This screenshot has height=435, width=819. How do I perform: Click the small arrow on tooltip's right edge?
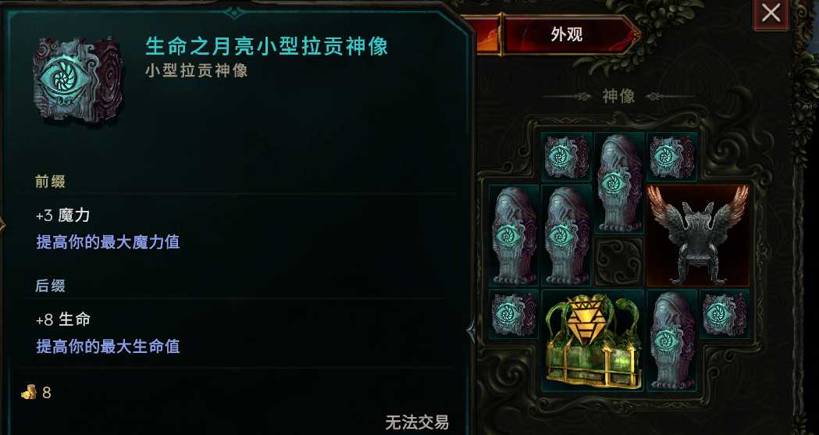471,330
